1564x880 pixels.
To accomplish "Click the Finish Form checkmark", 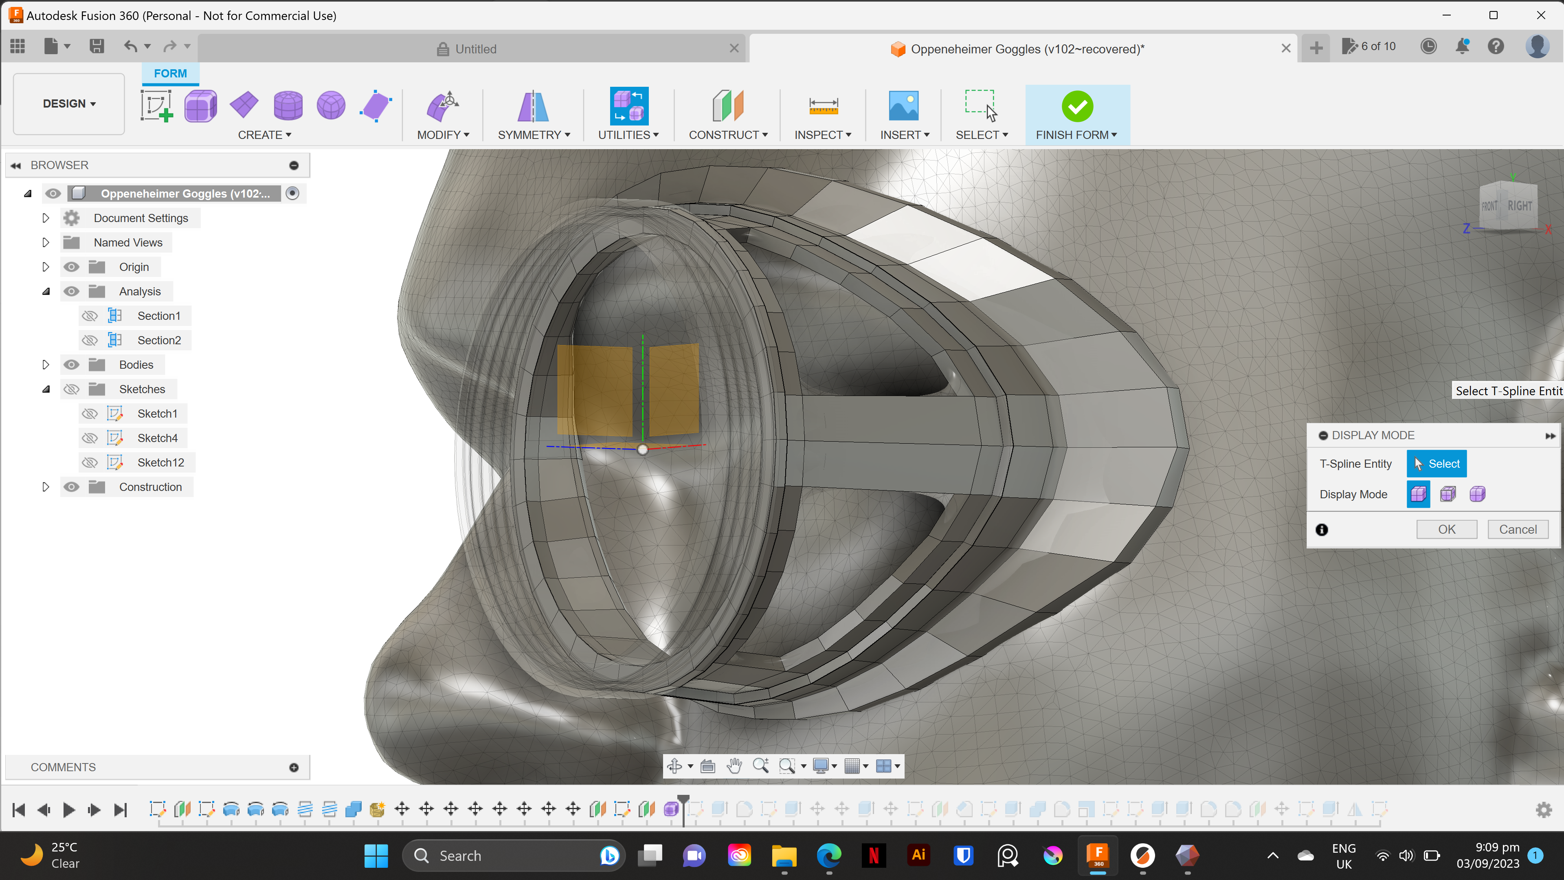I will (x=1078, y=107).
